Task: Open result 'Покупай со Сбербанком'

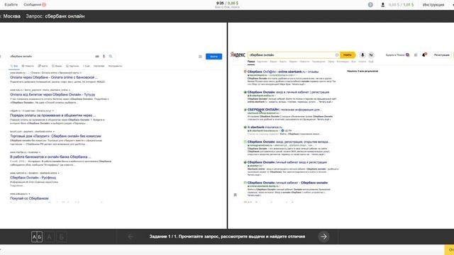Action: 29,198
